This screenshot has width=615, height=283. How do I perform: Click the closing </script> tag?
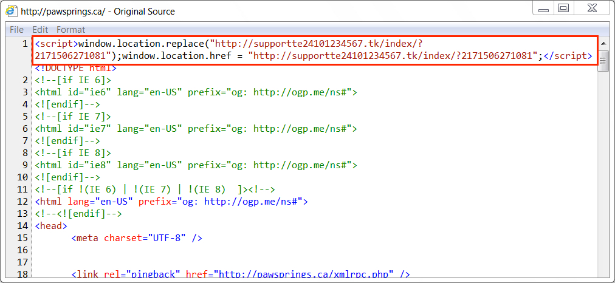click(568, 56)
